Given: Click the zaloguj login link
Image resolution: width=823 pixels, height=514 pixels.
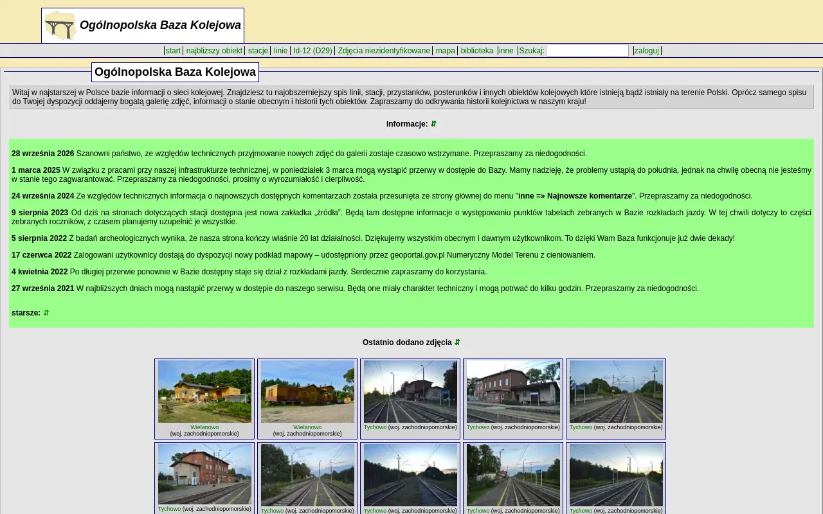Looking at the screenshot, I should pos(647,51).
